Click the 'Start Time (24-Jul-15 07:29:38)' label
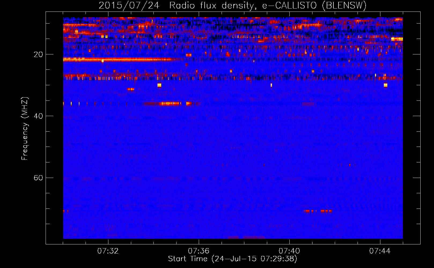 233,259
